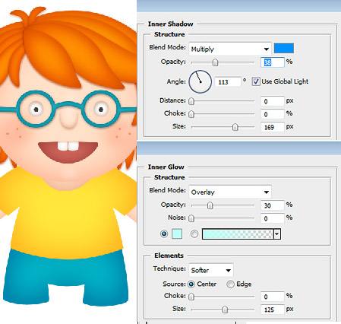This screenshot has width=341, height=324.
Task: Edit the Distance value field
Action: [x=273, y=101]
